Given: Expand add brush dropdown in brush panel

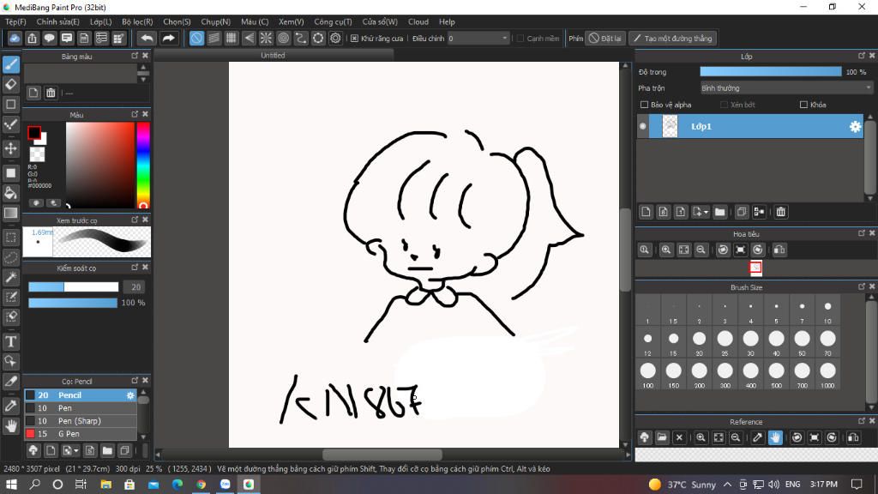Looking at the screenshot, I should coord(76,450).
